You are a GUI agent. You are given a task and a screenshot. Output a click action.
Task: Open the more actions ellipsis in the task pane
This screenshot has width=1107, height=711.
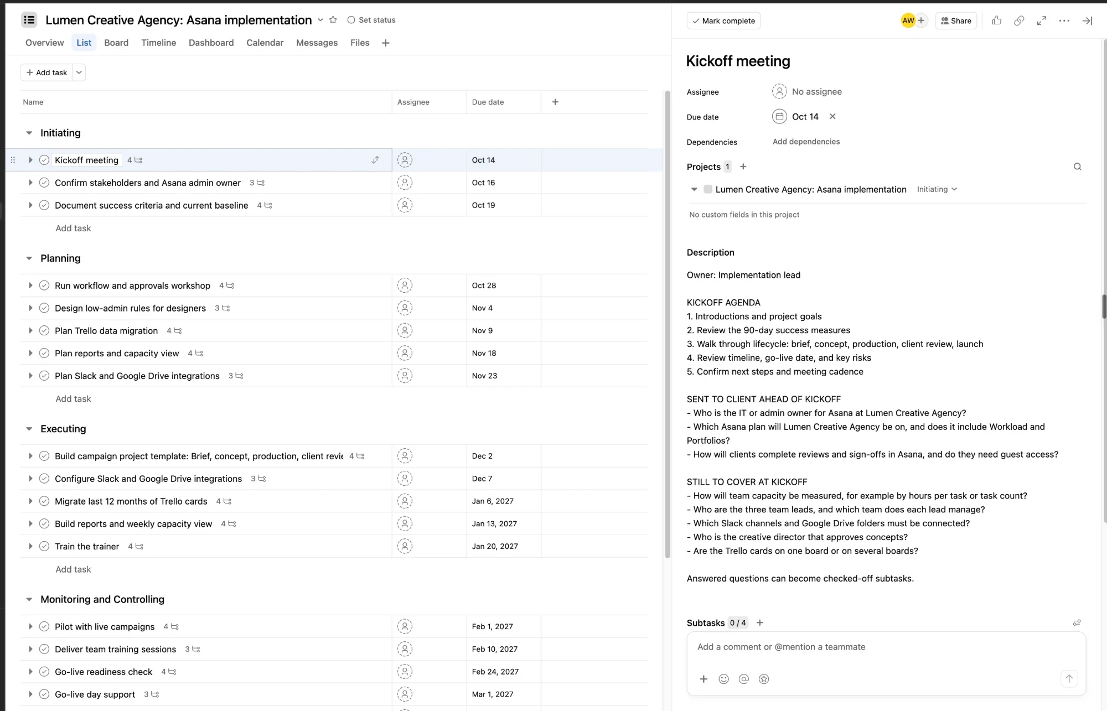pos(1064,20)
